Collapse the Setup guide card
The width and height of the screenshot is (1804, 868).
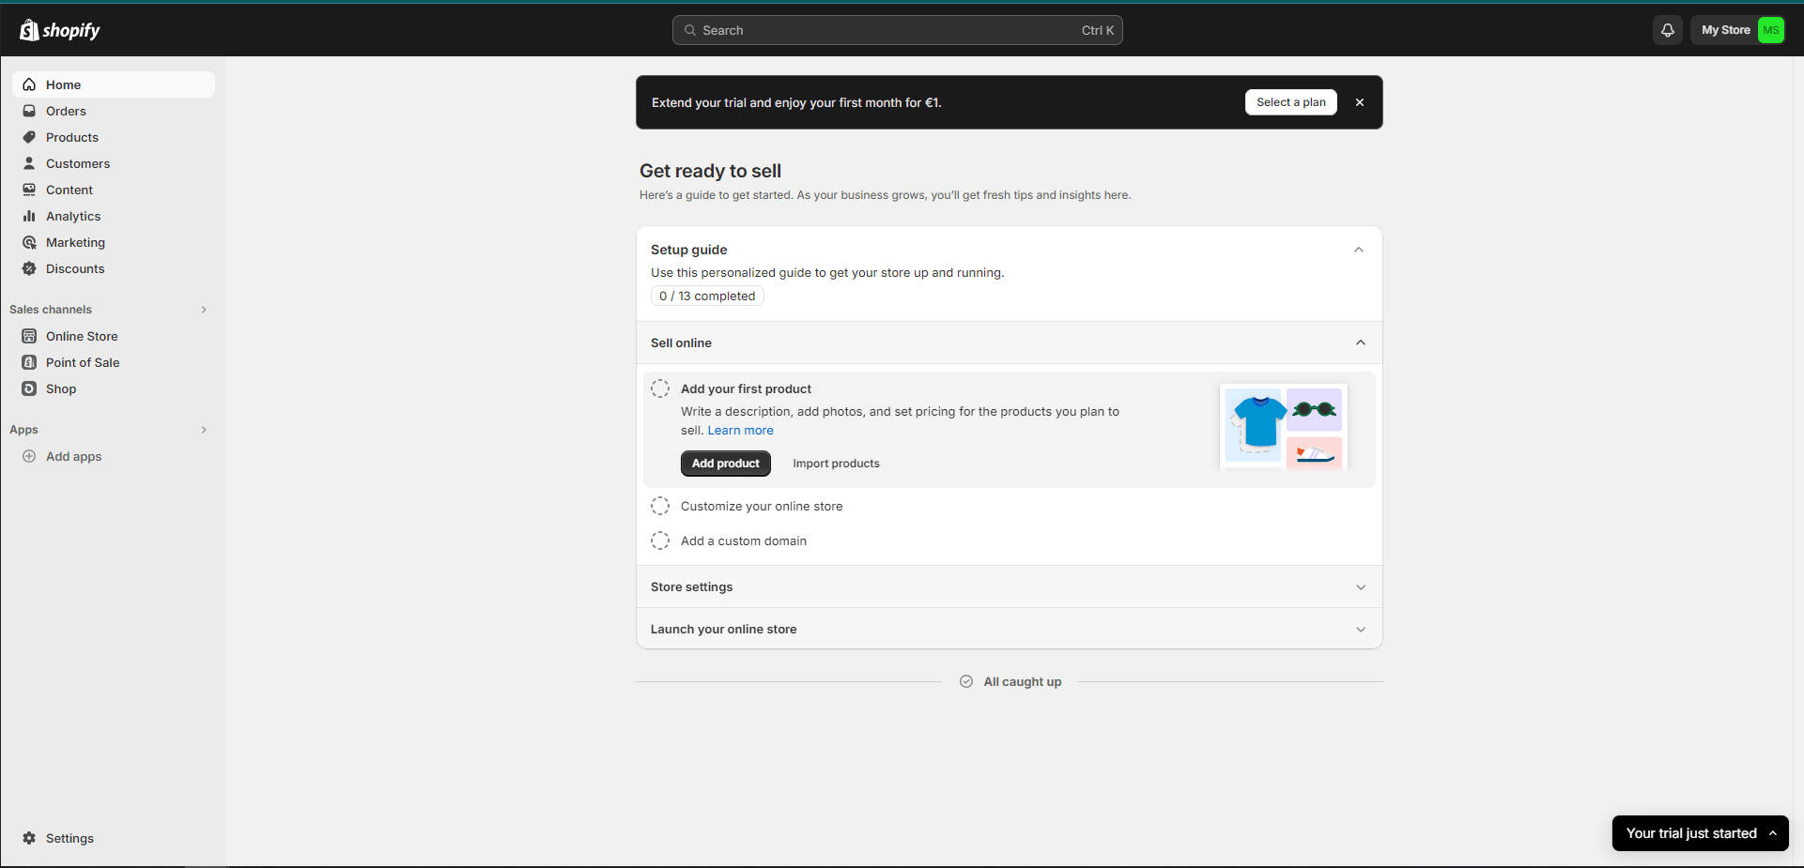point(1358,250)
